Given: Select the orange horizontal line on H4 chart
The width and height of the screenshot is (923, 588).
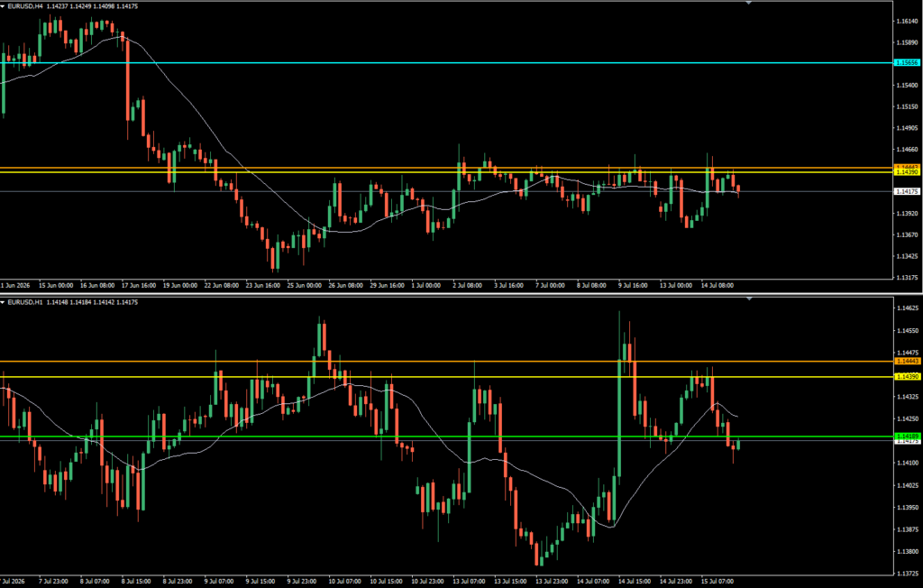Looking at the screenshot, I should click(446, 168).
